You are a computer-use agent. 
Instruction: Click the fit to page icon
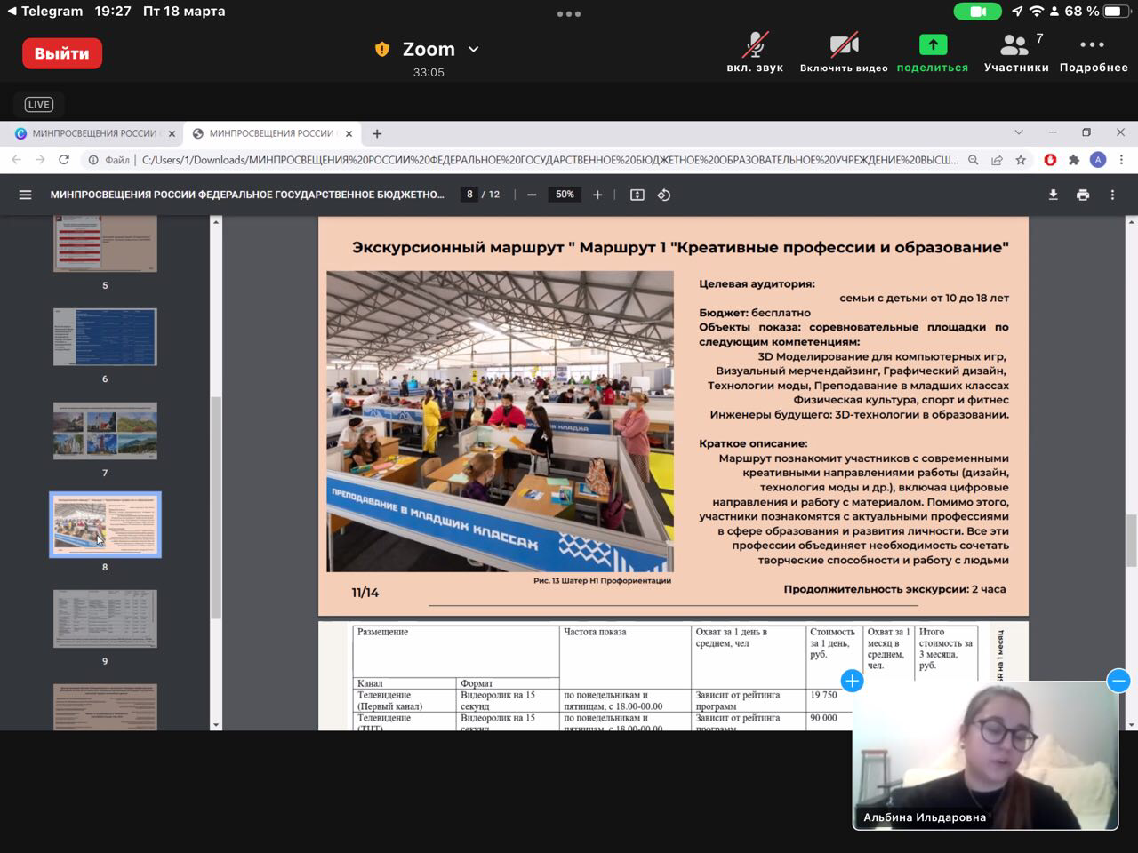click(x=637, y=195)
